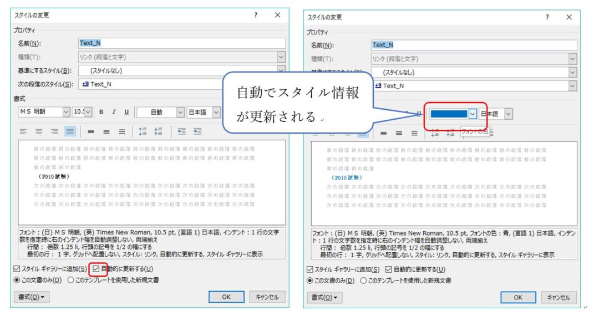Click the フォント description box in the left dialog

152,243
